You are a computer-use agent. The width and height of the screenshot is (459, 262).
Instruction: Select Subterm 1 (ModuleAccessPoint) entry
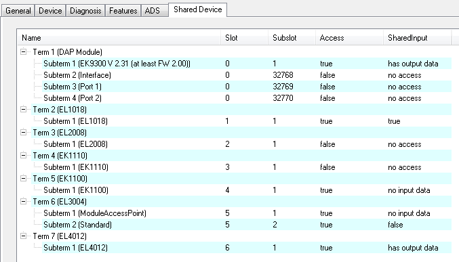pyautogui.click(x=95, y=213)
